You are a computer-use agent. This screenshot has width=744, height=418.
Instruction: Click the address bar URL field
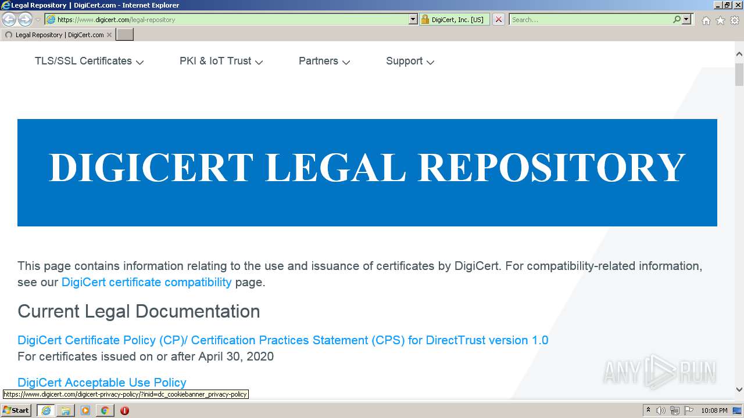click(227, 19)
